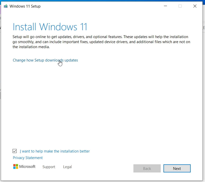Open the Legal link
The width and height of the screenshot is (205, 182).
pyautogui.click(x=67, y=167)
